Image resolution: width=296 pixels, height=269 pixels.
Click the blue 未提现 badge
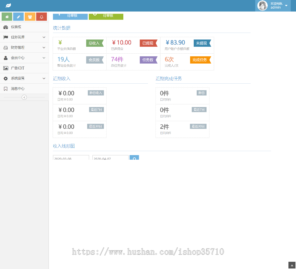(202, 43)
